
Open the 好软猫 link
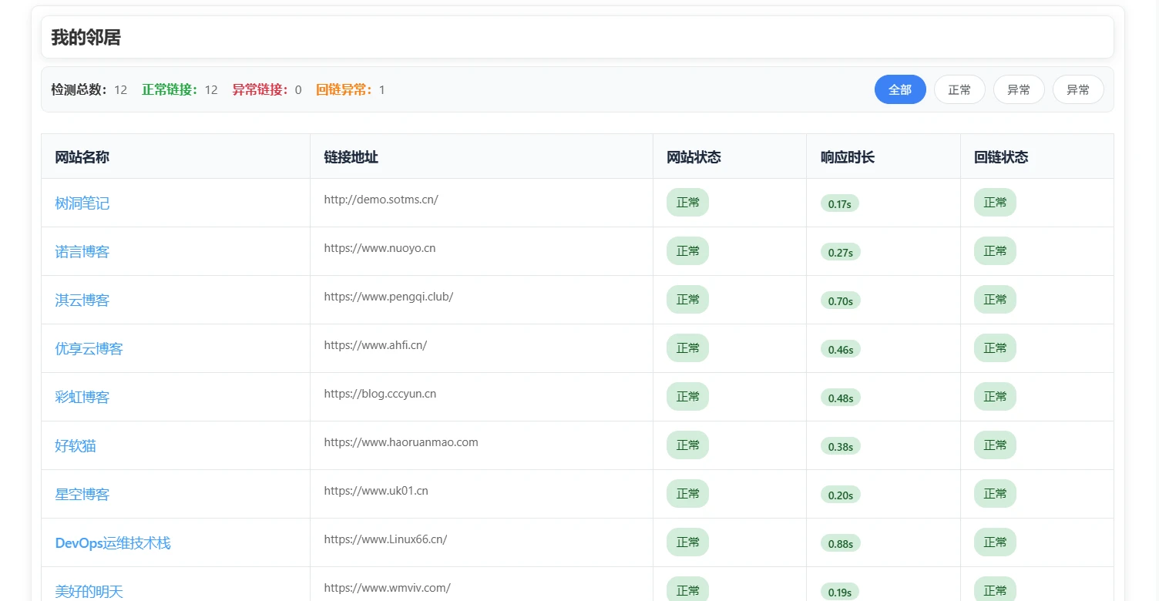(76, 446)
